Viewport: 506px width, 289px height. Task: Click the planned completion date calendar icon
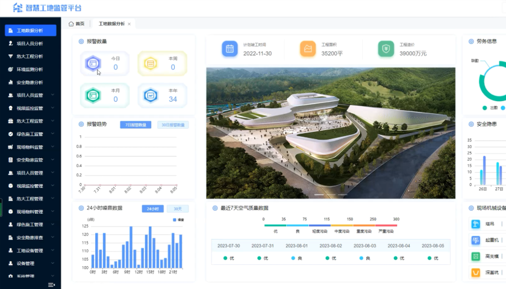click(x=229, y=49)
